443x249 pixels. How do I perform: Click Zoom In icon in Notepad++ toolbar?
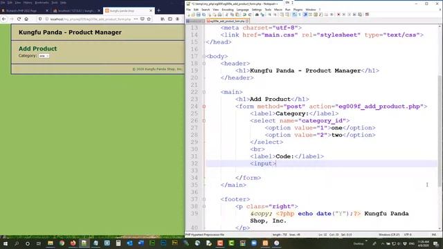tap(269, 15)
